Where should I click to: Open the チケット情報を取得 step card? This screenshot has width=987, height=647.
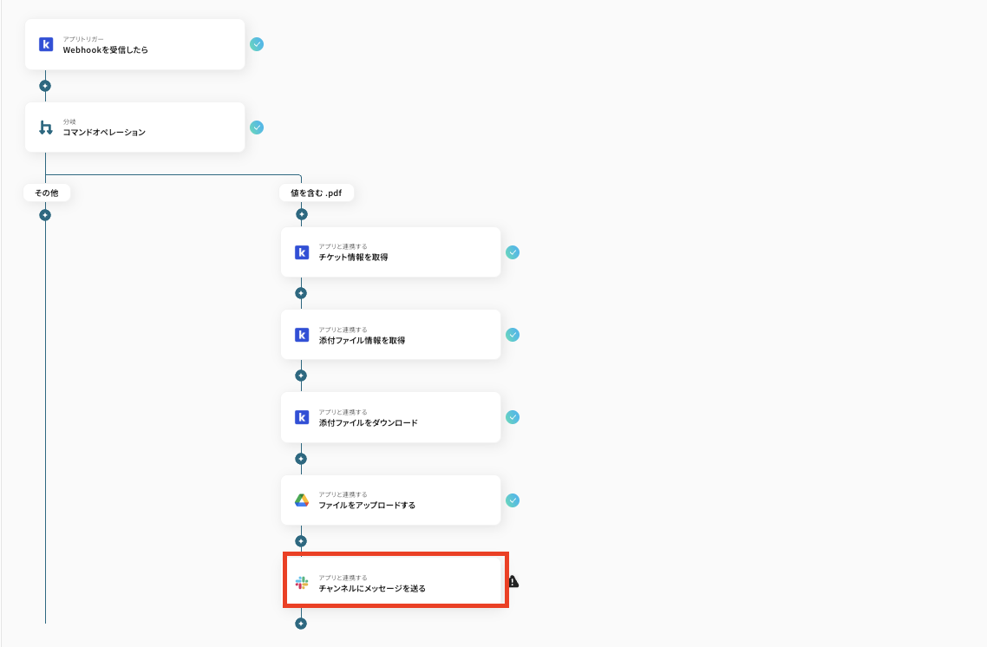391,252
